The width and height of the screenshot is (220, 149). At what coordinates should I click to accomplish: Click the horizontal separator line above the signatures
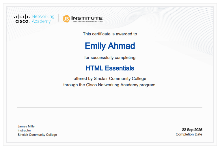click(x=110, y=107)
